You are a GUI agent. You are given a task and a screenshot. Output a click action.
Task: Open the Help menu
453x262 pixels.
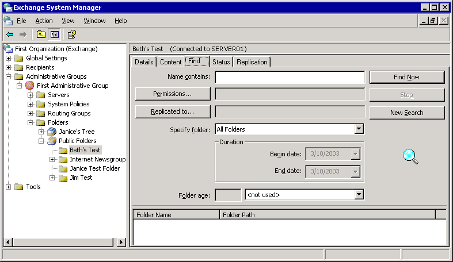pyautogui.click(x=121, y=21)
